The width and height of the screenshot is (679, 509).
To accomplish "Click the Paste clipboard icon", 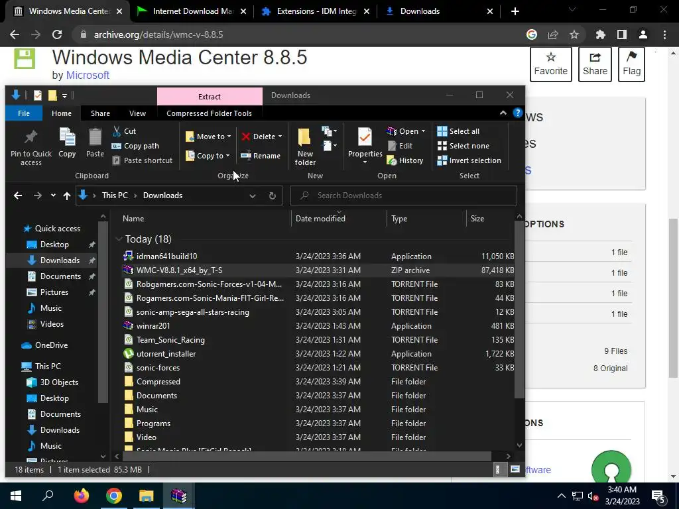I will (95, 143).
